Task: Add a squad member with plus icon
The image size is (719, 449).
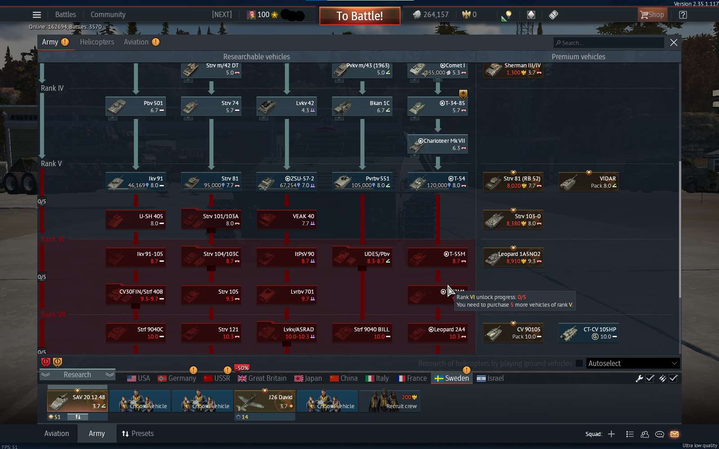Action: (x=611, y=434)
